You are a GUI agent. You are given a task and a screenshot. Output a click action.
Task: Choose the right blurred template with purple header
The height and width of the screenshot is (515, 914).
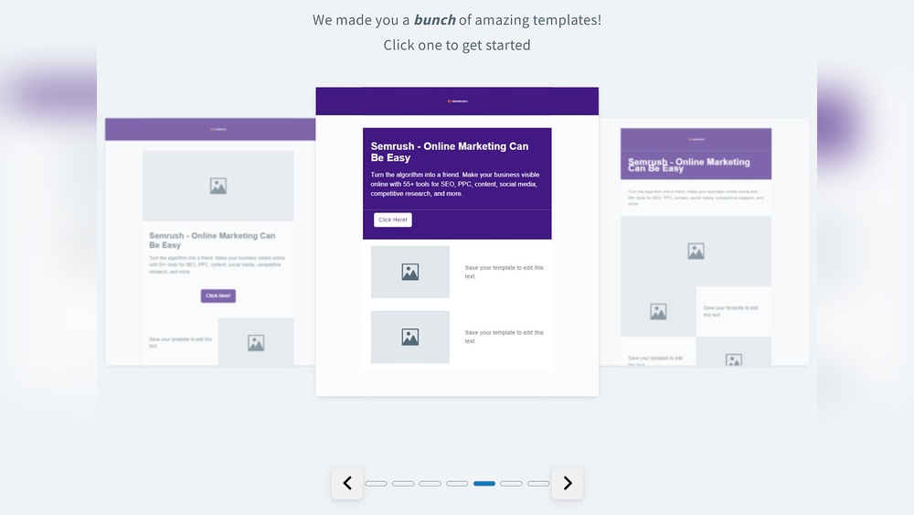pyautogui.click(x=704, y=242)
